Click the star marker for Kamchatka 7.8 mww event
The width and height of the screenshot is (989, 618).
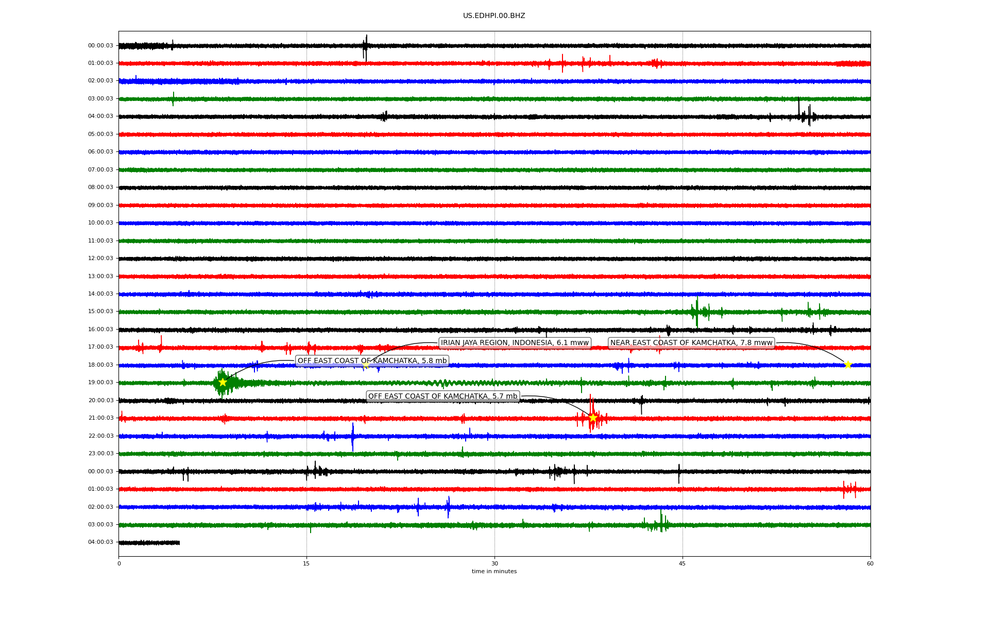tap(848, 365)
